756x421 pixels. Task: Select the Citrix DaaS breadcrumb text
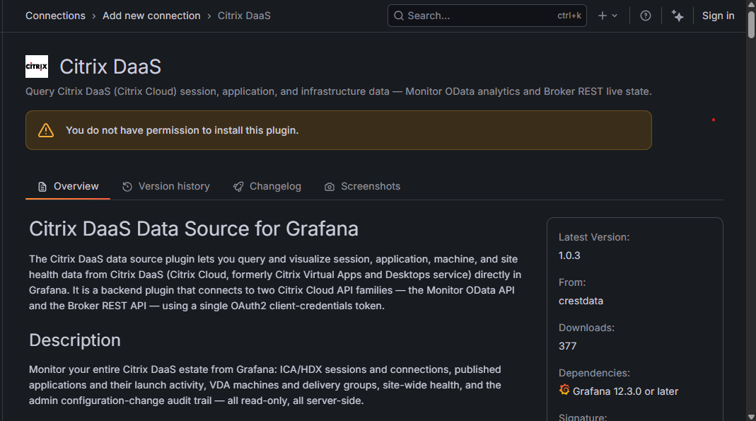point(244,16)
